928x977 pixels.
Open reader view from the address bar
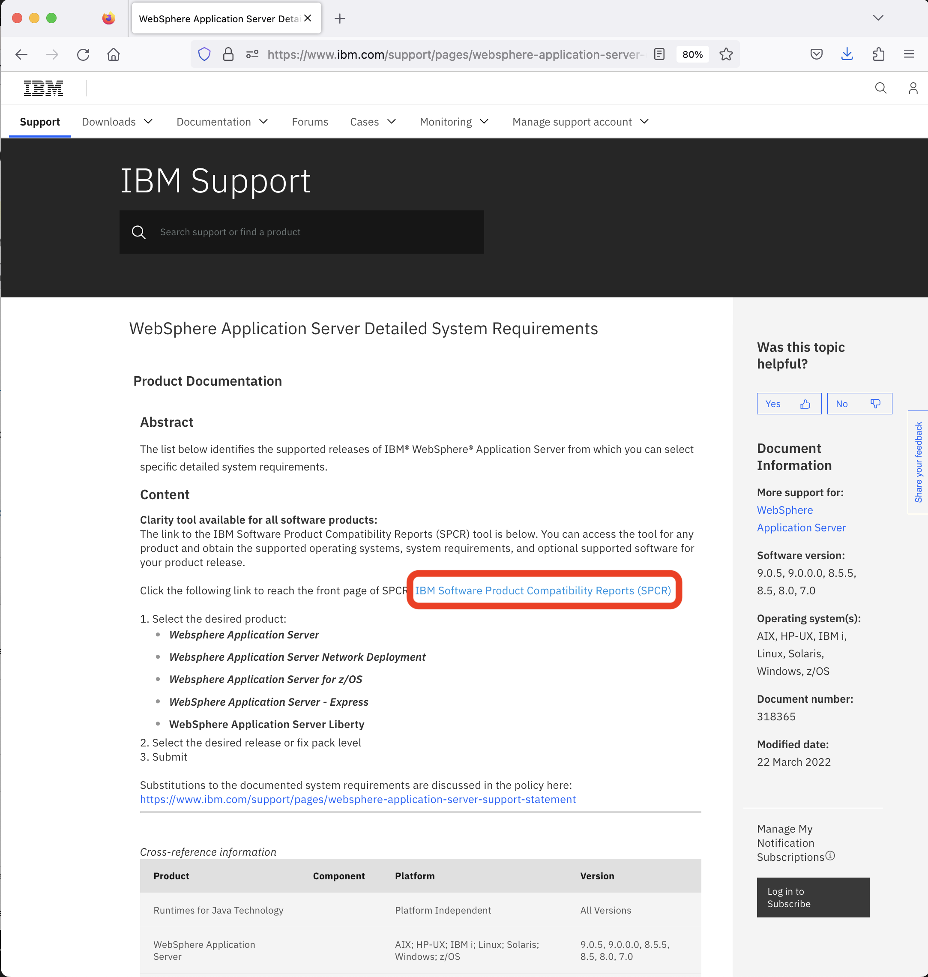659,54
